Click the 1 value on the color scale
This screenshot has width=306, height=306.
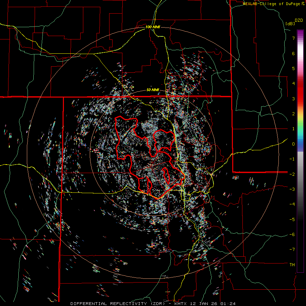point(293,129)
